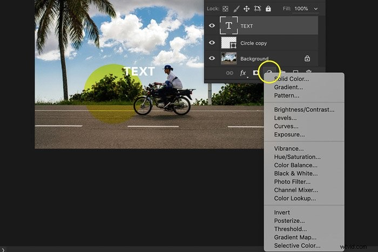Click the Background layer lock icon
The image size is (378, 252).
pos(307,58)
